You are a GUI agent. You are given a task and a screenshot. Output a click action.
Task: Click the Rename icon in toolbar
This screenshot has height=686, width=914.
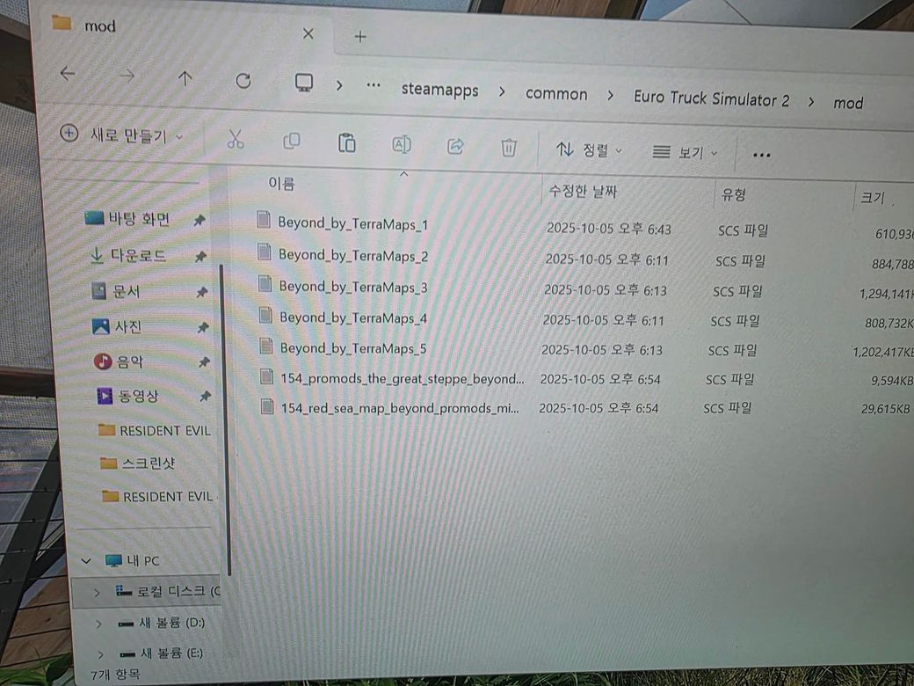coord(401,145)
